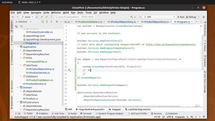This screenshot has width=215, height=121.
Task: Open the Git menu
Action: 95,13
